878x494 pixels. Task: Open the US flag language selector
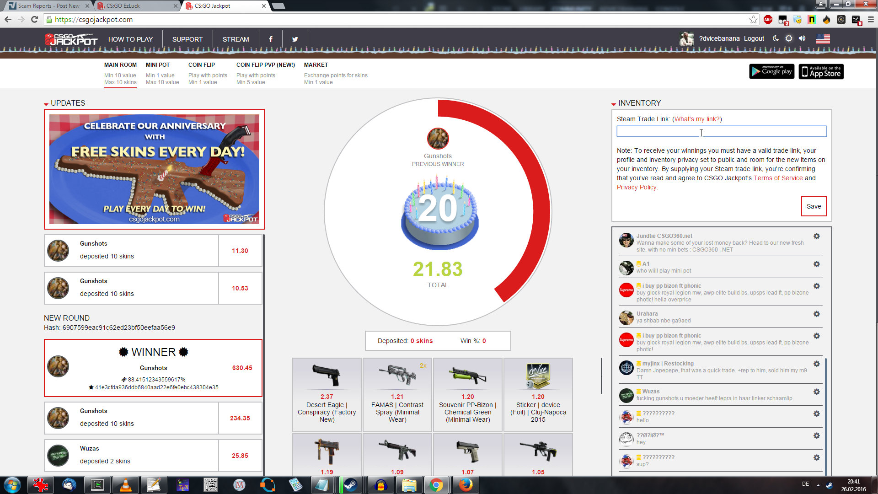click(x=823, y=39)
